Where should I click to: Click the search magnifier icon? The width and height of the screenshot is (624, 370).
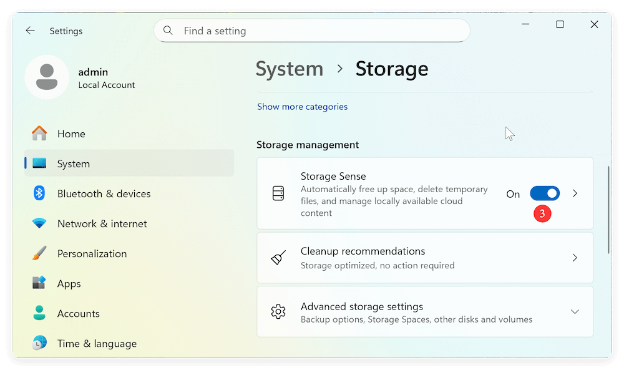[168, 31]
